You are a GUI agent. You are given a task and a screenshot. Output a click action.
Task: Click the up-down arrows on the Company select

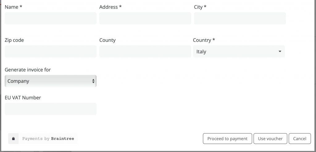(x=93, y=81)
